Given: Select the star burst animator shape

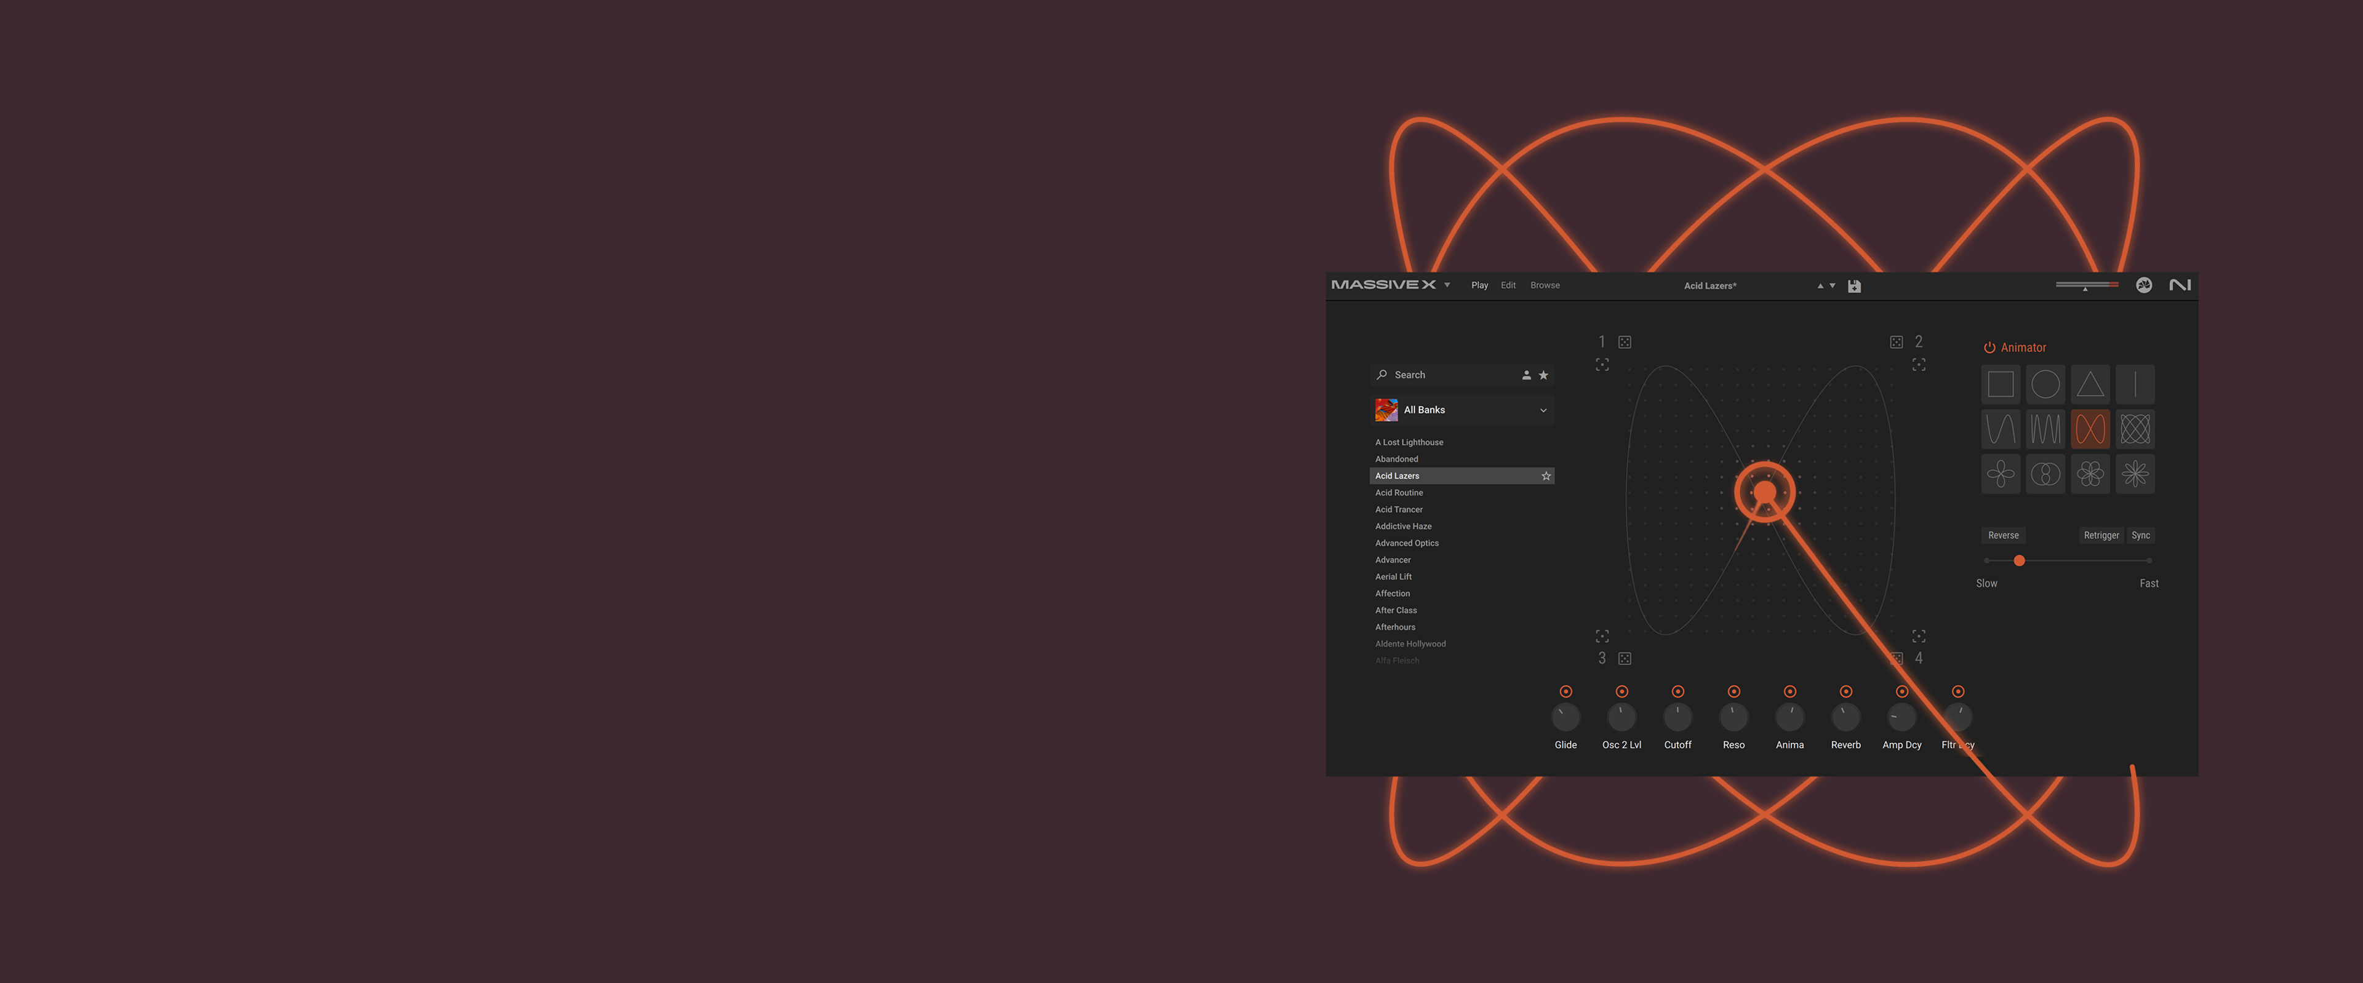Looking at the screenshot, I should click(2135, 474).
